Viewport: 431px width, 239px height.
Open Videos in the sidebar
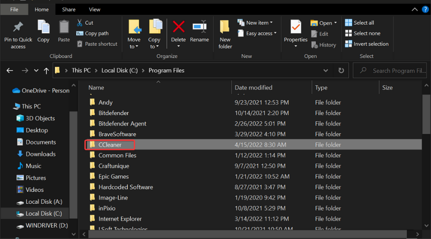click(30, 190)
